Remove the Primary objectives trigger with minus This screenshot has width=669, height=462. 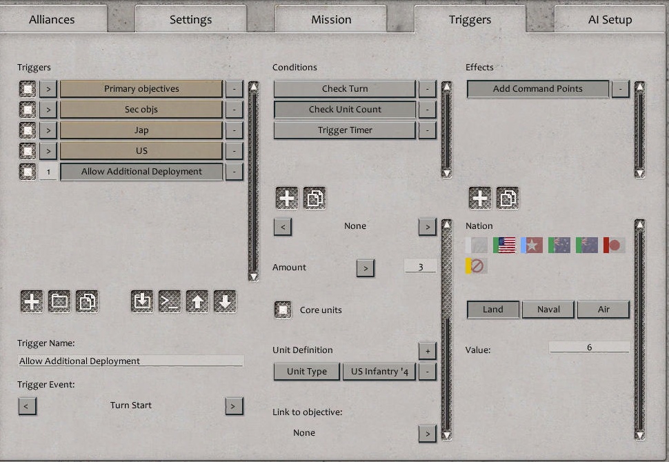[x=234, y=89]
